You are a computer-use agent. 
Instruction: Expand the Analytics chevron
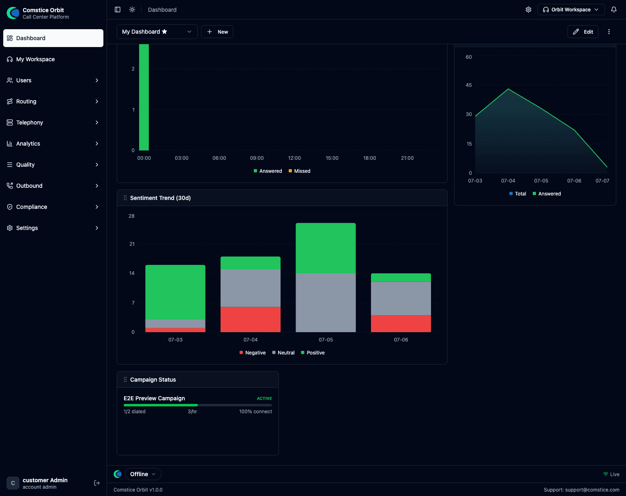pos(97,144)
